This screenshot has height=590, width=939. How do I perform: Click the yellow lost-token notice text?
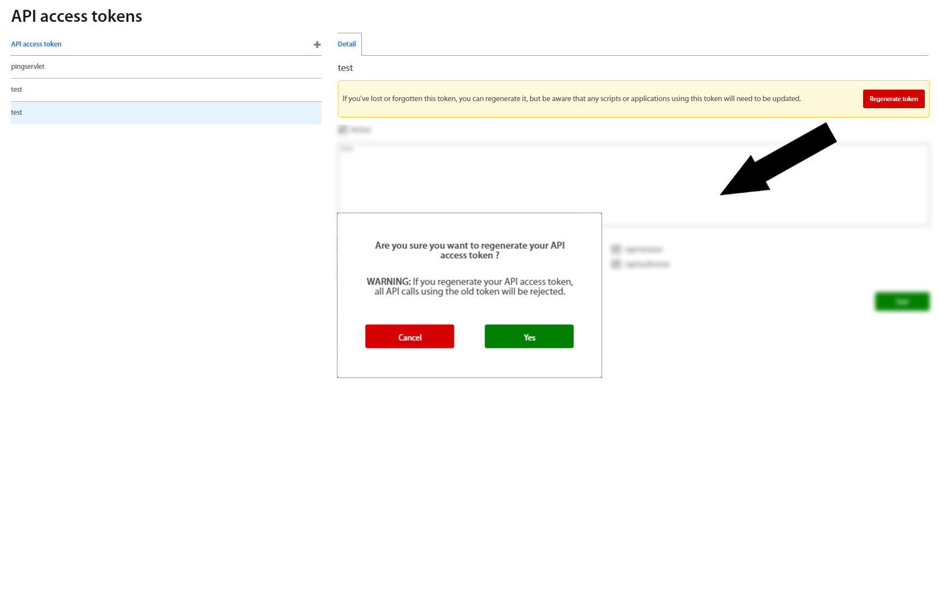(571, 99)
